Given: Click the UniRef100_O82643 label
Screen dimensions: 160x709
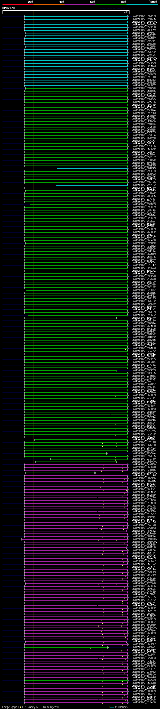Looking at the screenshot, I should point(143,72).
